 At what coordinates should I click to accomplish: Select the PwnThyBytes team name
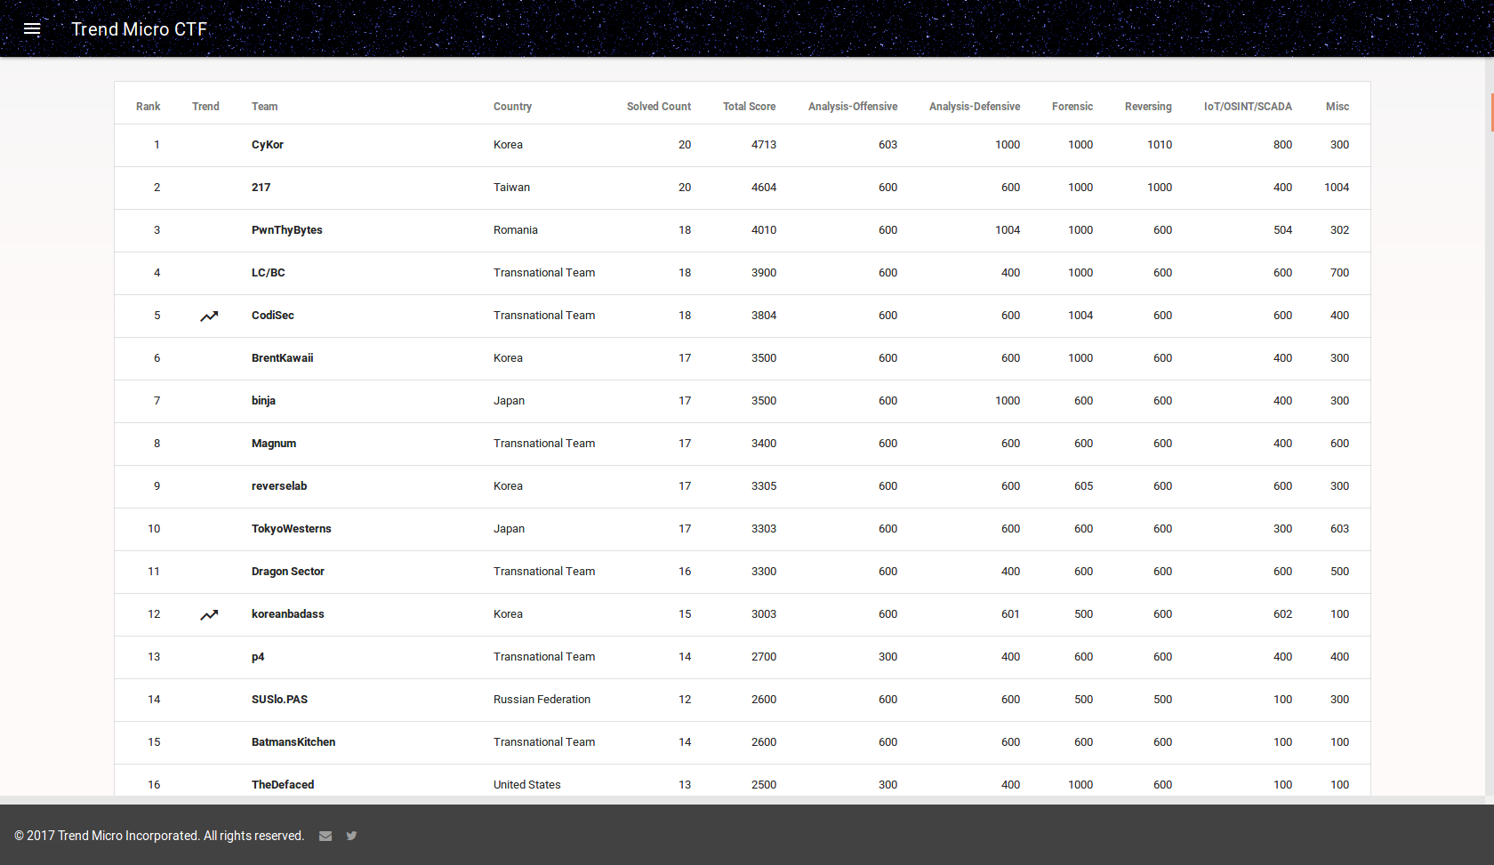coord(286,230)
